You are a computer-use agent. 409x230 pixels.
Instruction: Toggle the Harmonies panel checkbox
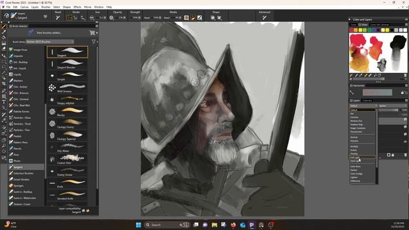coord(351,86)
